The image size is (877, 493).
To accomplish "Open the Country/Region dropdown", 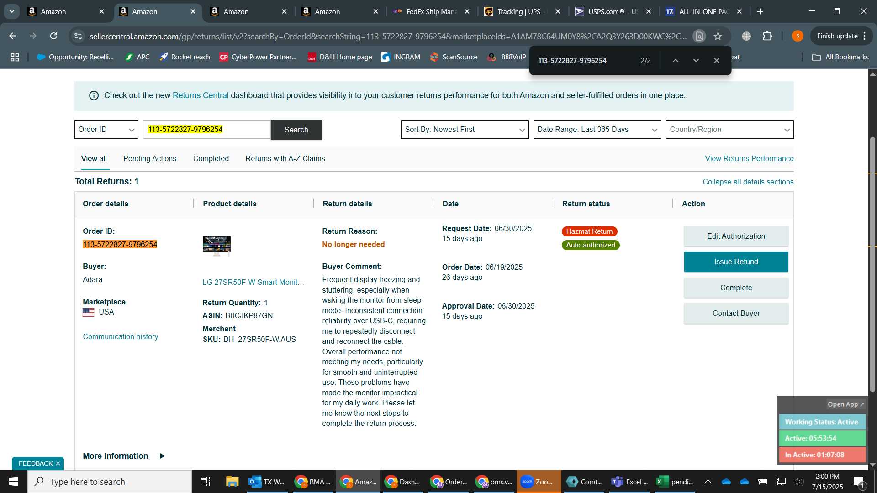I will coord(729,130).
